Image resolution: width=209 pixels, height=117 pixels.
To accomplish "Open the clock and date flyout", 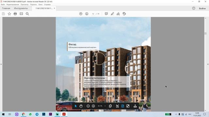I will [197, 114].
